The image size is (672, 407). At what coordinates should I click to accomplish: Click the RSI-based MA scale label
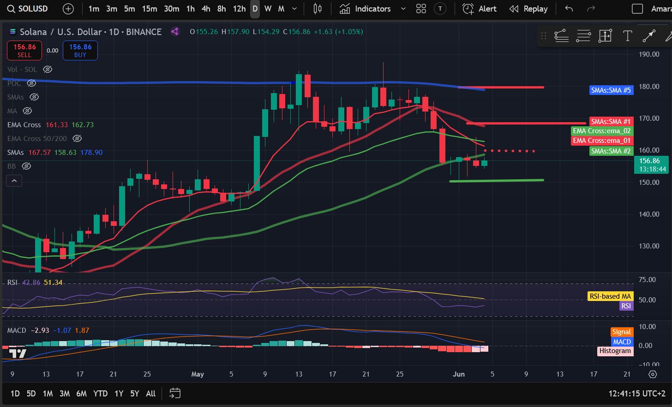point(610,296)
